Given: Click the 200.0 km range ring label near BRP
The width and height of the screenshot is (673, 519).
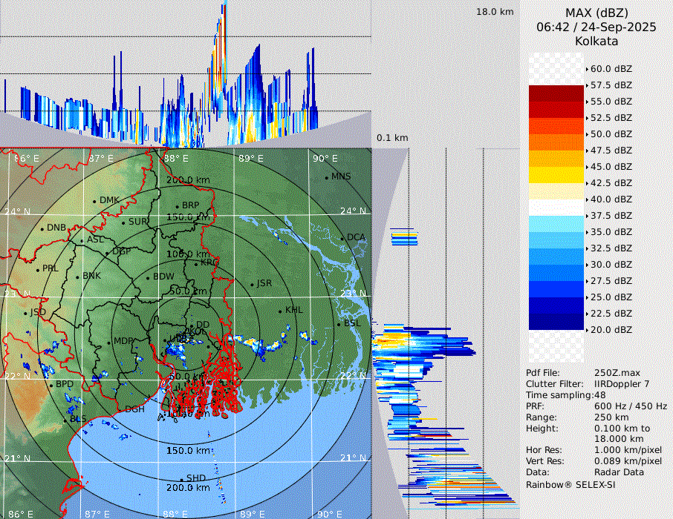Looking at the screenshot, I should coord(187,180).
